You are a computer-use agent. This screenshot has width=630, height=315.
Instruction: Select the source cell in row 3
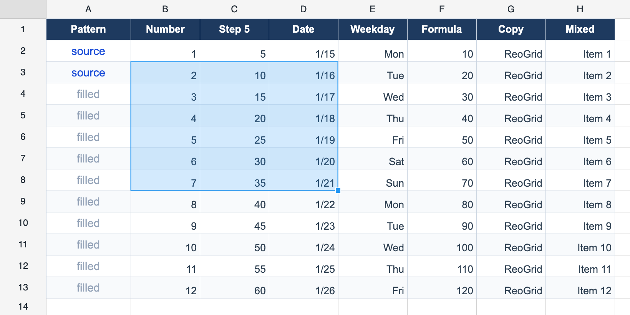click(x=88, y=73)
